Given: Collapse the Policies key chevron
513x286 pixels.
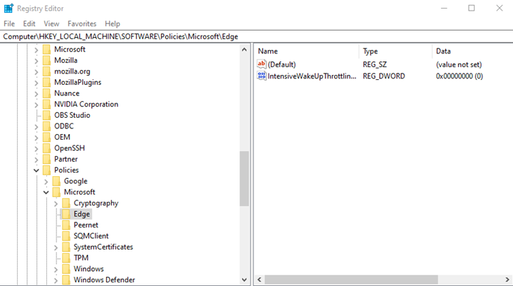Looking at the screenshot, I should [36, 170].
